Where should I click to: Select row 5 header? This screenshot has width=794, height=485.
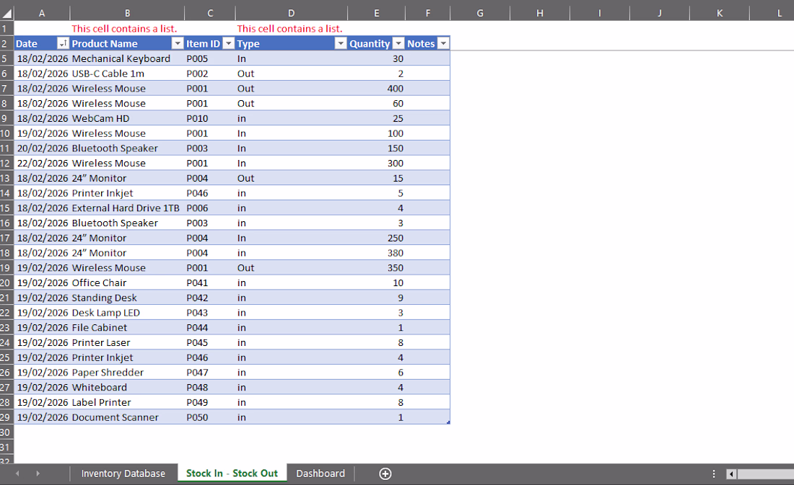click(6, 58)
